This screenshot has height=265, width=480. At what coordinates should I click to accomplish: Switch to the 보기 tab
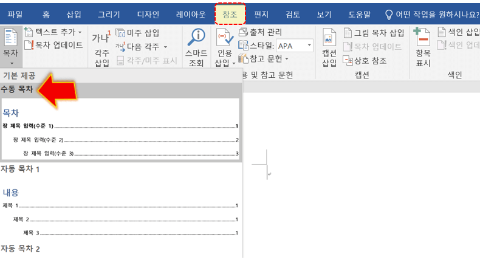[324, 15]
